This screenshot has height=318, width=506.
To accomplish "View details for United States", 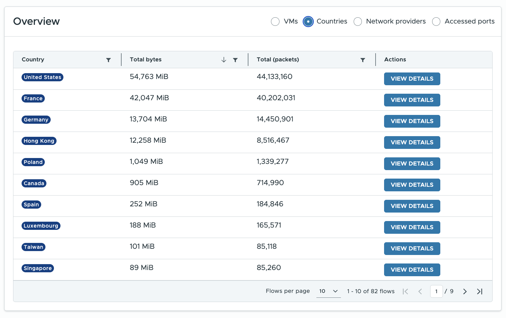I will (x=412, y=79).
